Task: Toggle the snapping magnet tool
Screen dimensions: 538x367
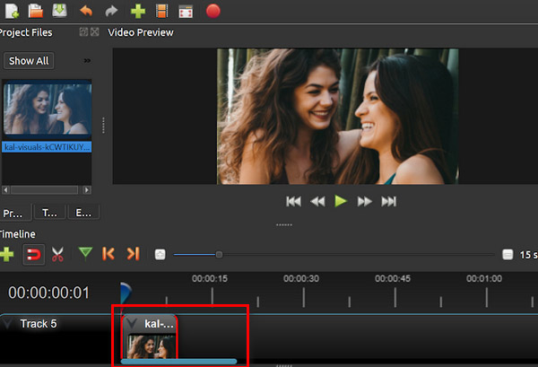Action: pyautogui.click(x=34, y=255)
